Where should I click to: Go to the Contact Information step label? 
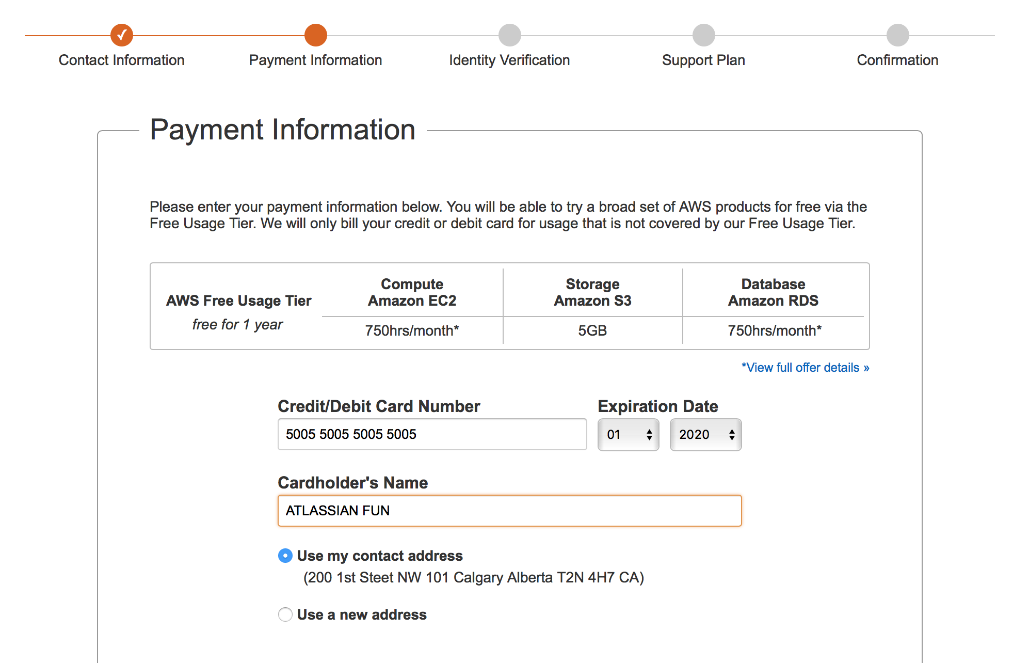coord(122,60)
